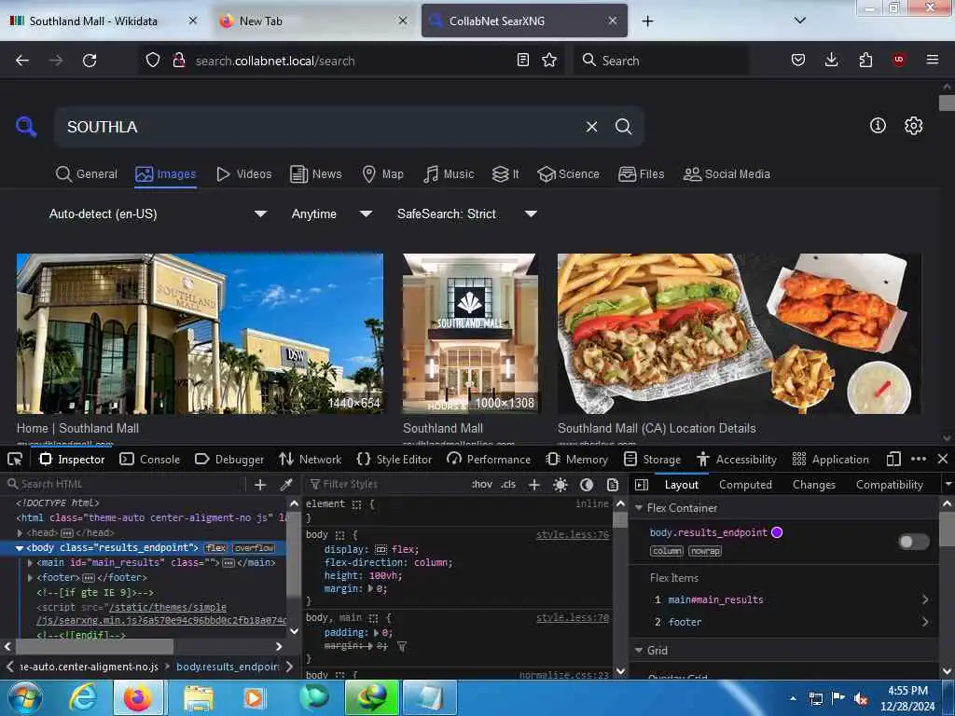Reload the current page
Viewport: 955px width, 716px height.
[x=90, y=61]
